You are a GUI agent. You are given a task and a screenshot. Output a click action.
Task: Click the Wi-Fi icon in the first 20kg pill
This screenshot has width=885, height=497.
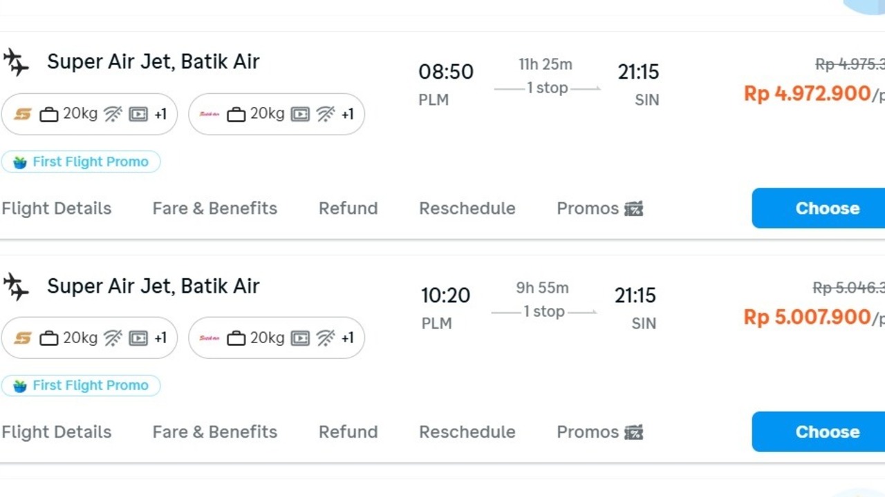(x=113, y=114)
